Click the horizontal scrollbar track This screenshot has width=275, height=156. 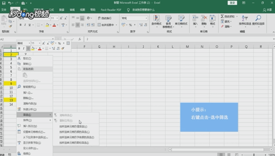217,150
